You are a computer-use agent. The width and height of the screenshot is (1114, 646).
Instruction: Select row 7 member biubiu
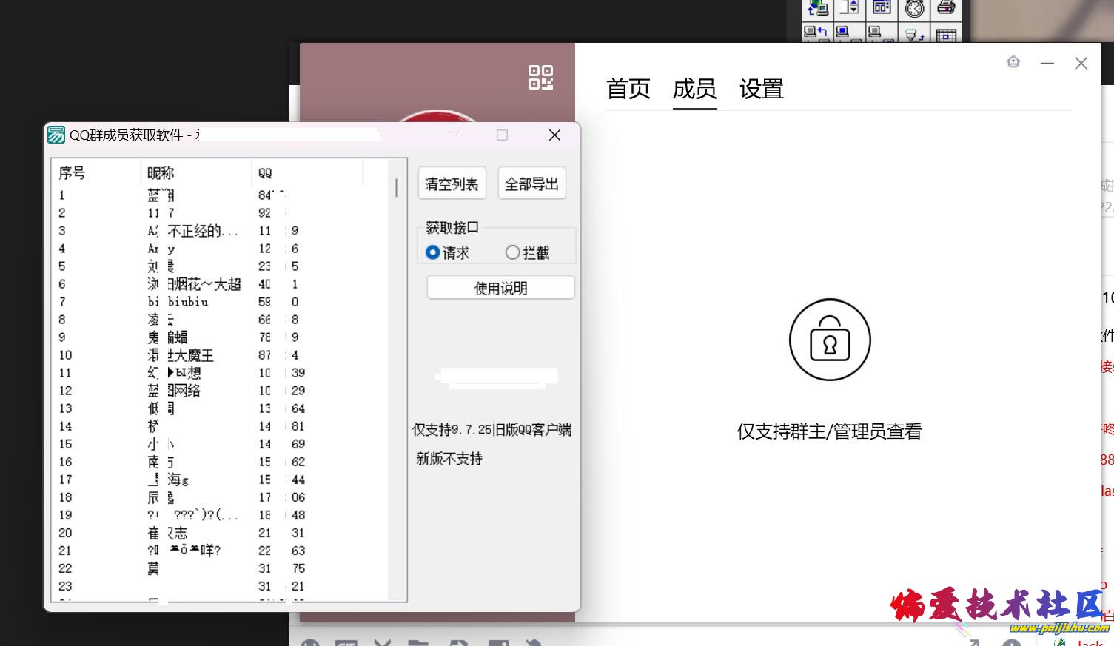coord(188,302)
